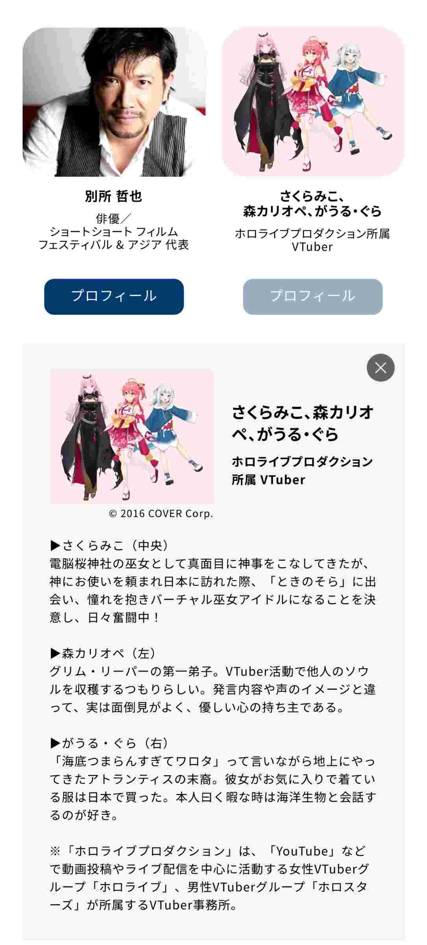Image resolution: width=427 pixels, height=945 pixels.
Task: Click the ▶さくらみこ（中央） triangle marker heading
Action: coord(110,545)
